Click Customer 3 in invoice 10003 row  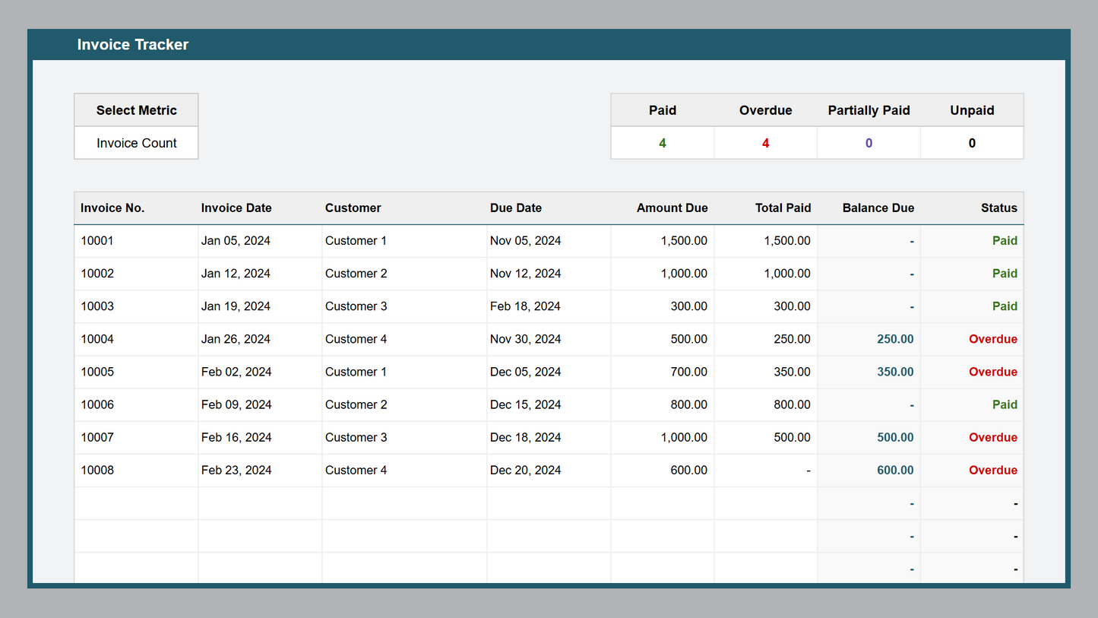(x=356, y=306)
